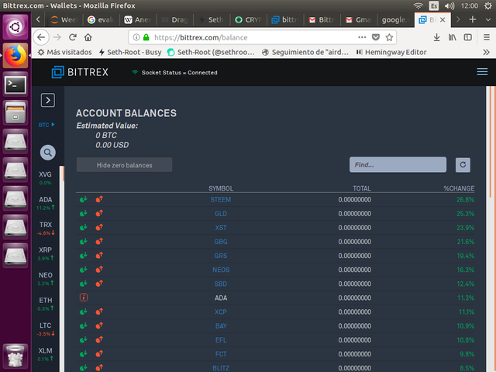496x372 pixels.
Task: Click the deposit icon in GLD row
Action: (84, 214)
